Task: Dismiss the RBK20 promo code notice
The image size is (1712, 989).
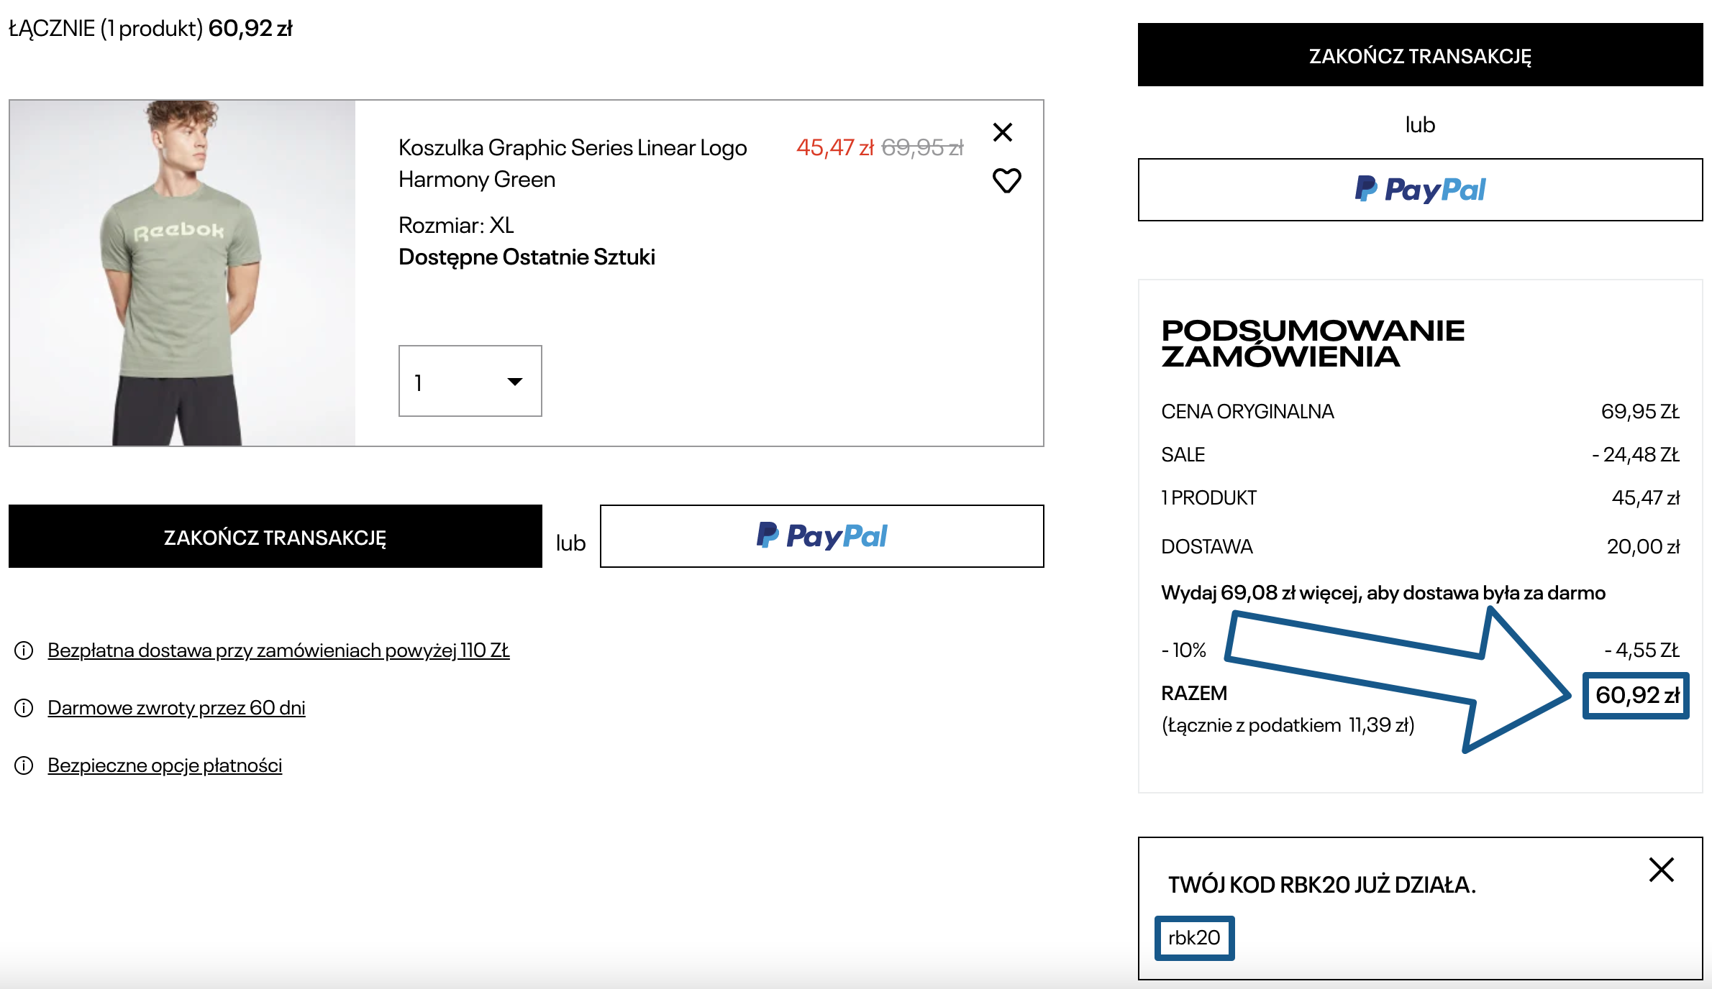Action: (x=1661, y=870)
